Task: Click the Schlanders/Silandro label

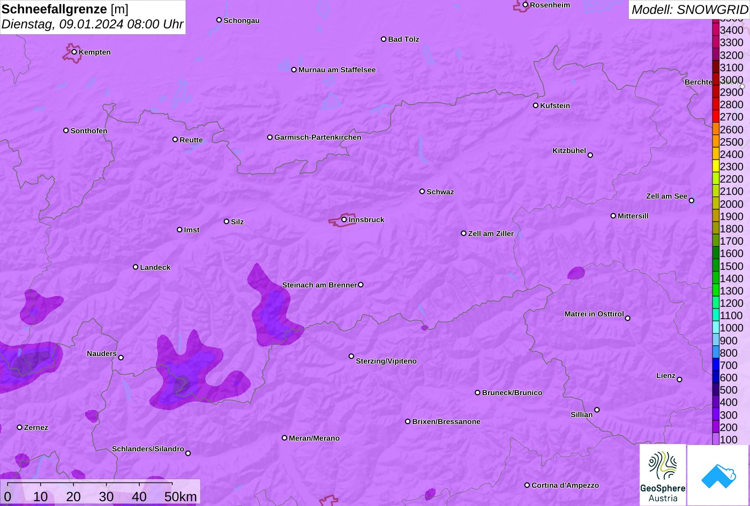Action: point(148,449)
